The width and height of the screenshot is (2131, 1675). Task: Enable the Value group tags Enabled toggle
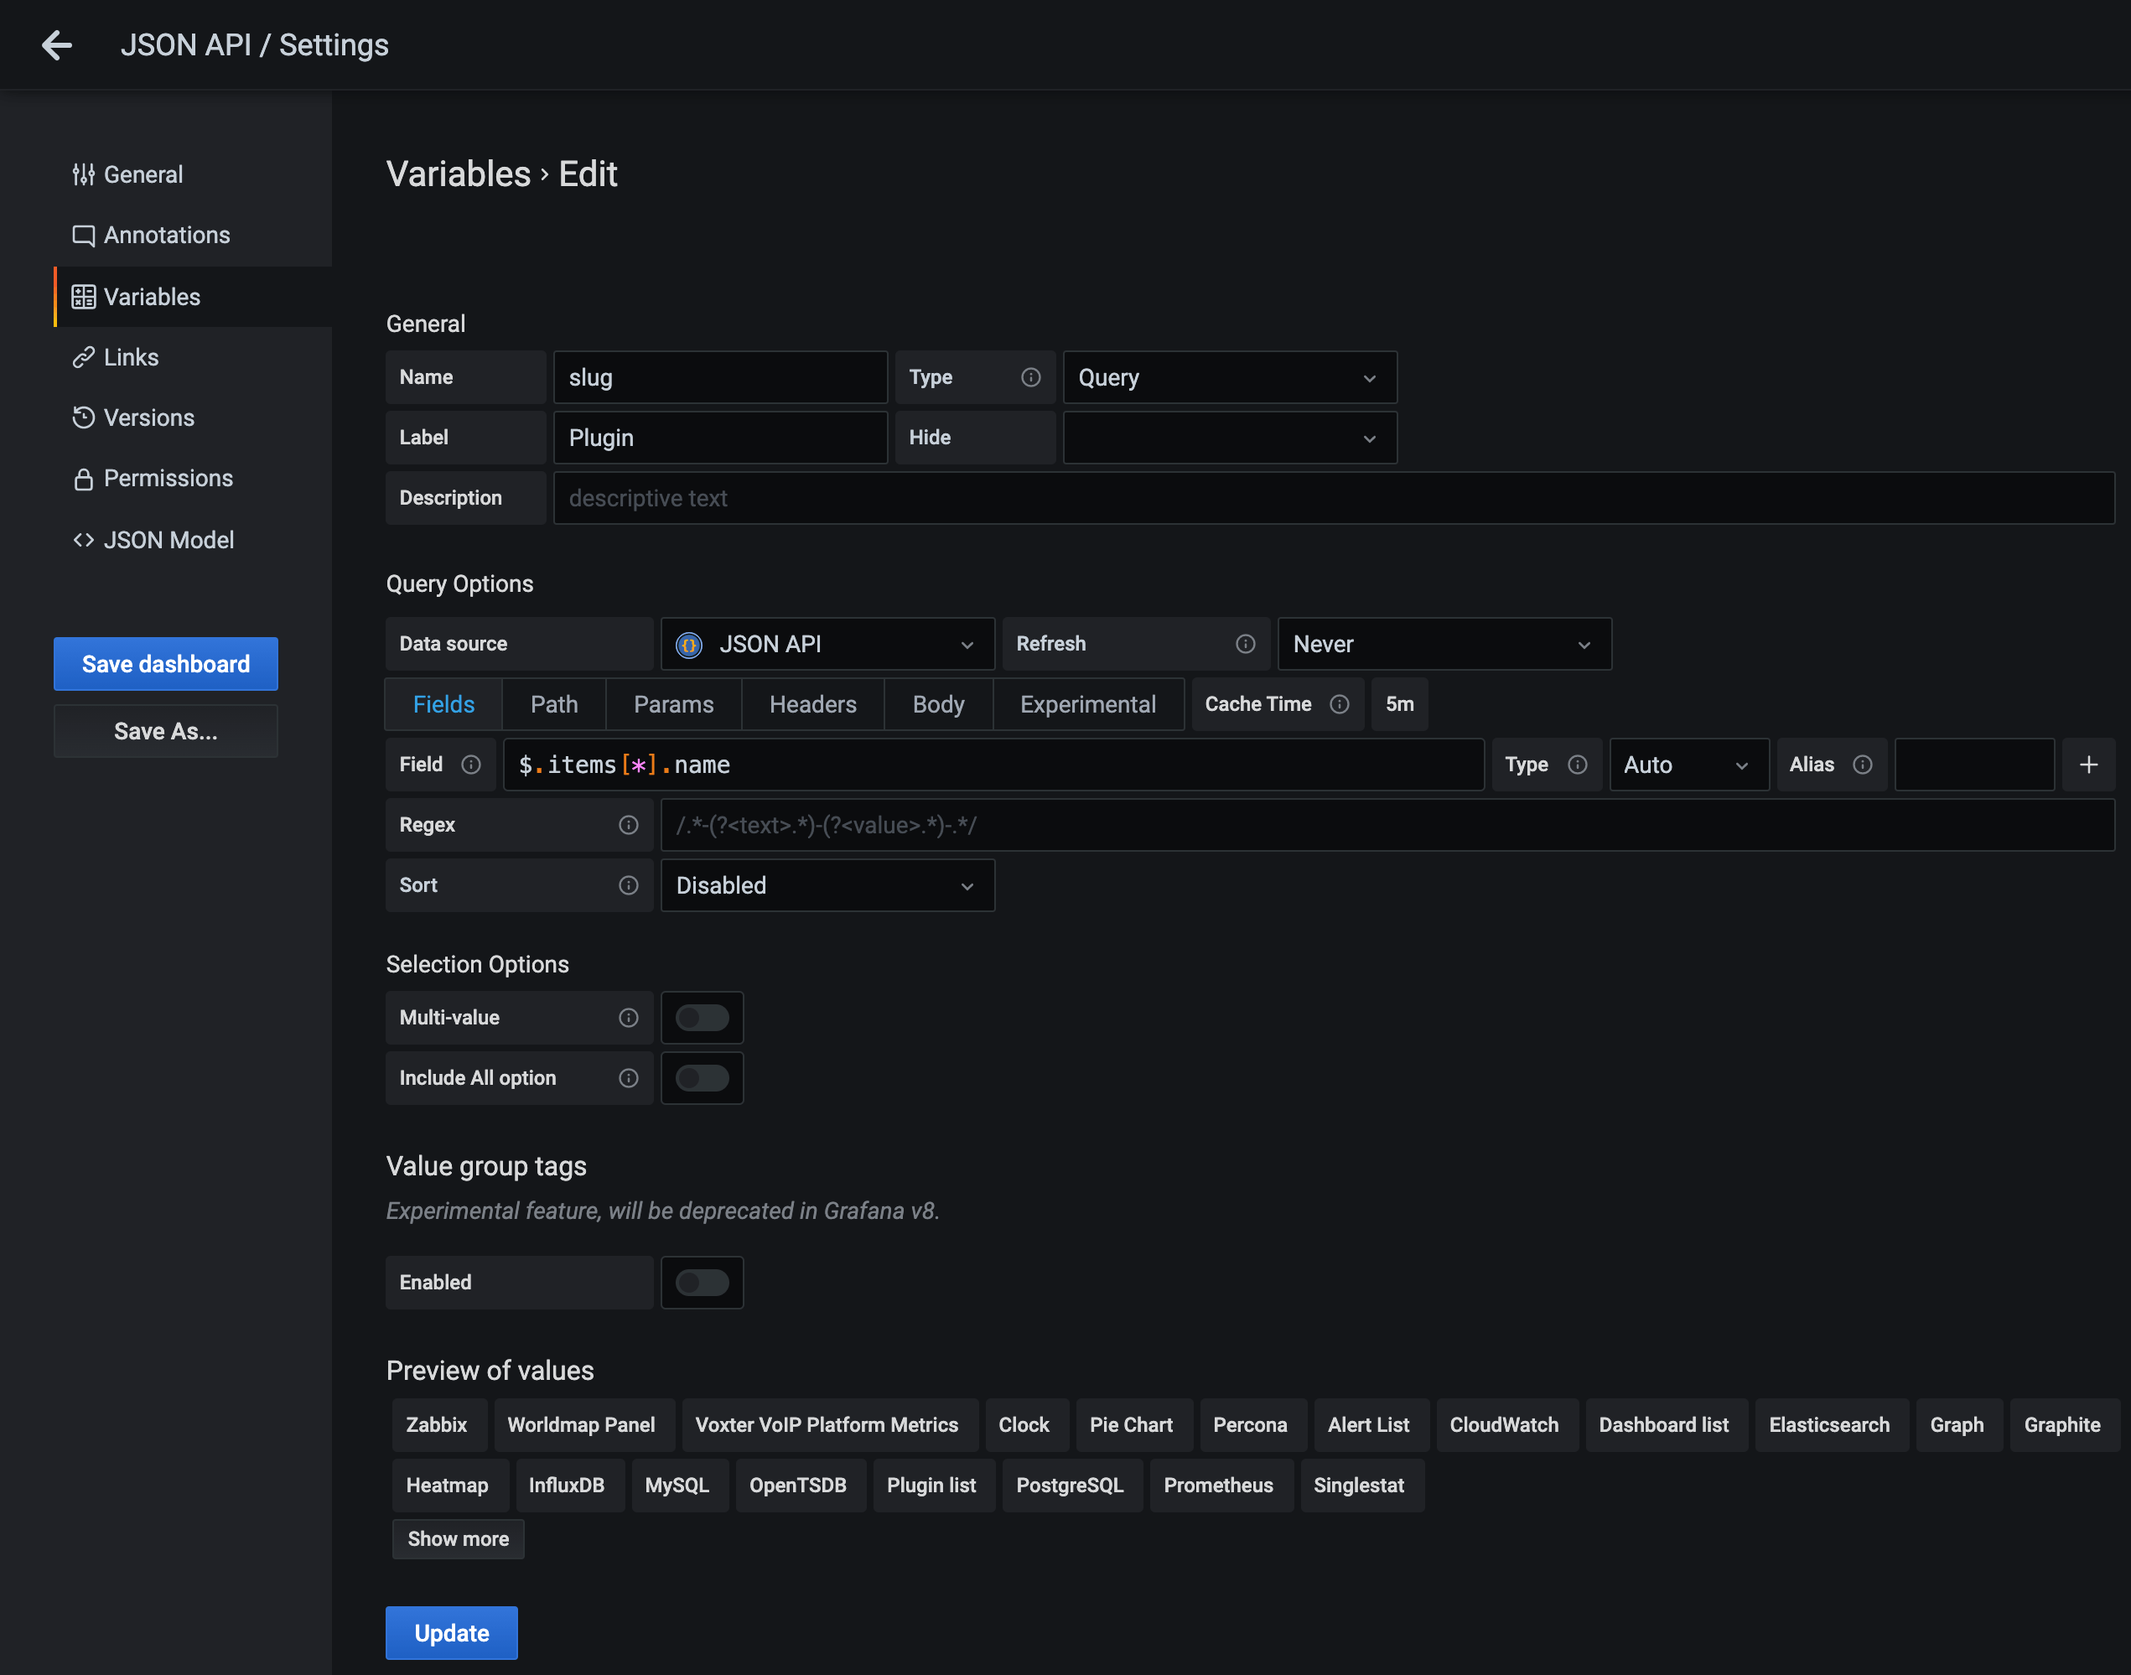point(703,1282)
